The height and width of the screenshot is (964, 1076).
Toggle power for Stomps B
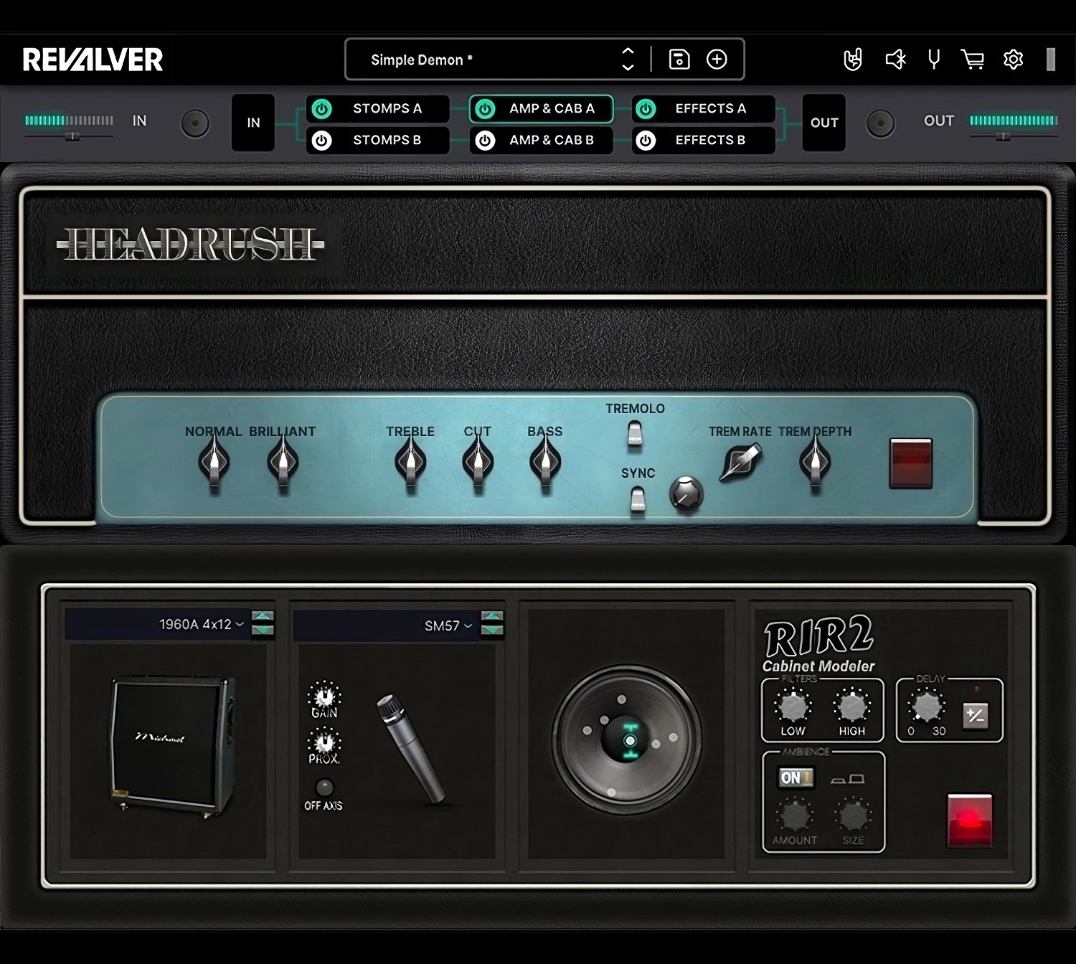click(322, 141)
